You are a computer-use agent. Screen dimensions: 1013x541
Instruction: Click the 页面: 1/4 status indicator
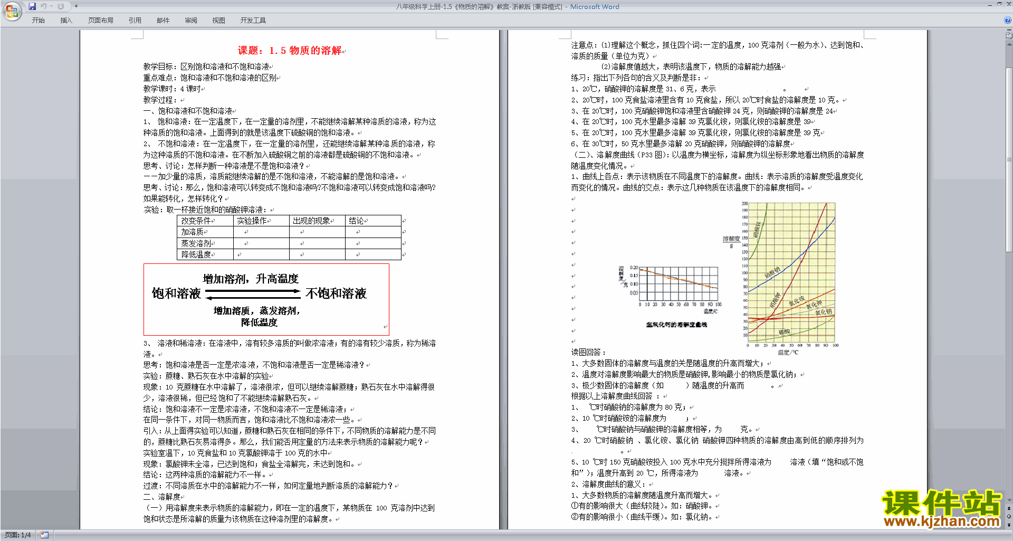click(x=18, y=535)
